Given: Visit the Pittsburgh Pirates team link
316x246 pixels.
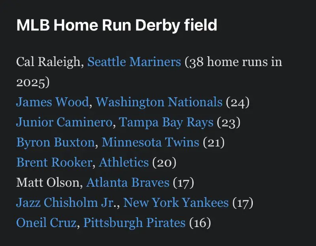Looking at the screenshot, I should (x=134, y=223).
